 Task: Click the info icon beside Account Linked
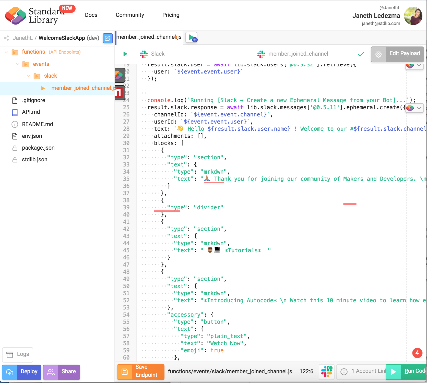click(344, 372)
